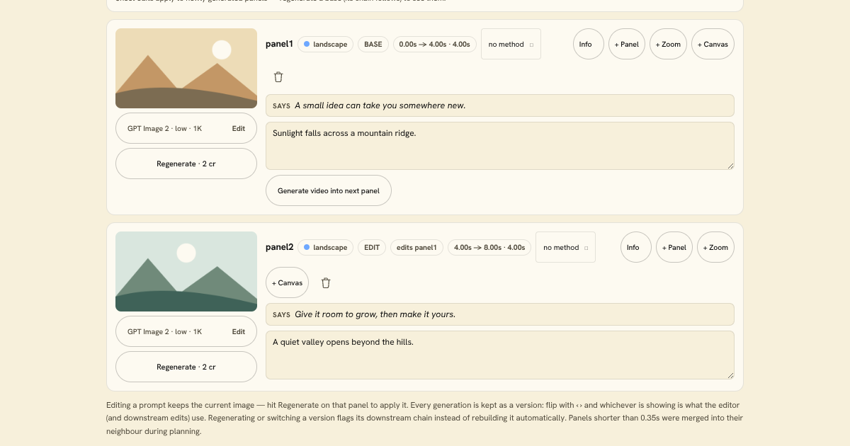Click the BASE badge on panel1
Image resolution: width=850 pixels, height=446 pixels.
pos(373,44)
